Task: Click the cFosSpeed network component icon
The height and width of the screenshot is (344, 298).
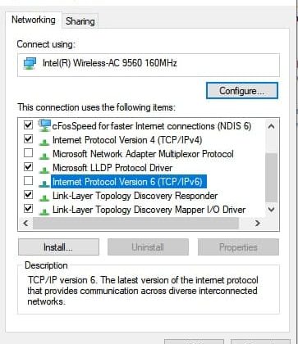Action: point(44,125)
